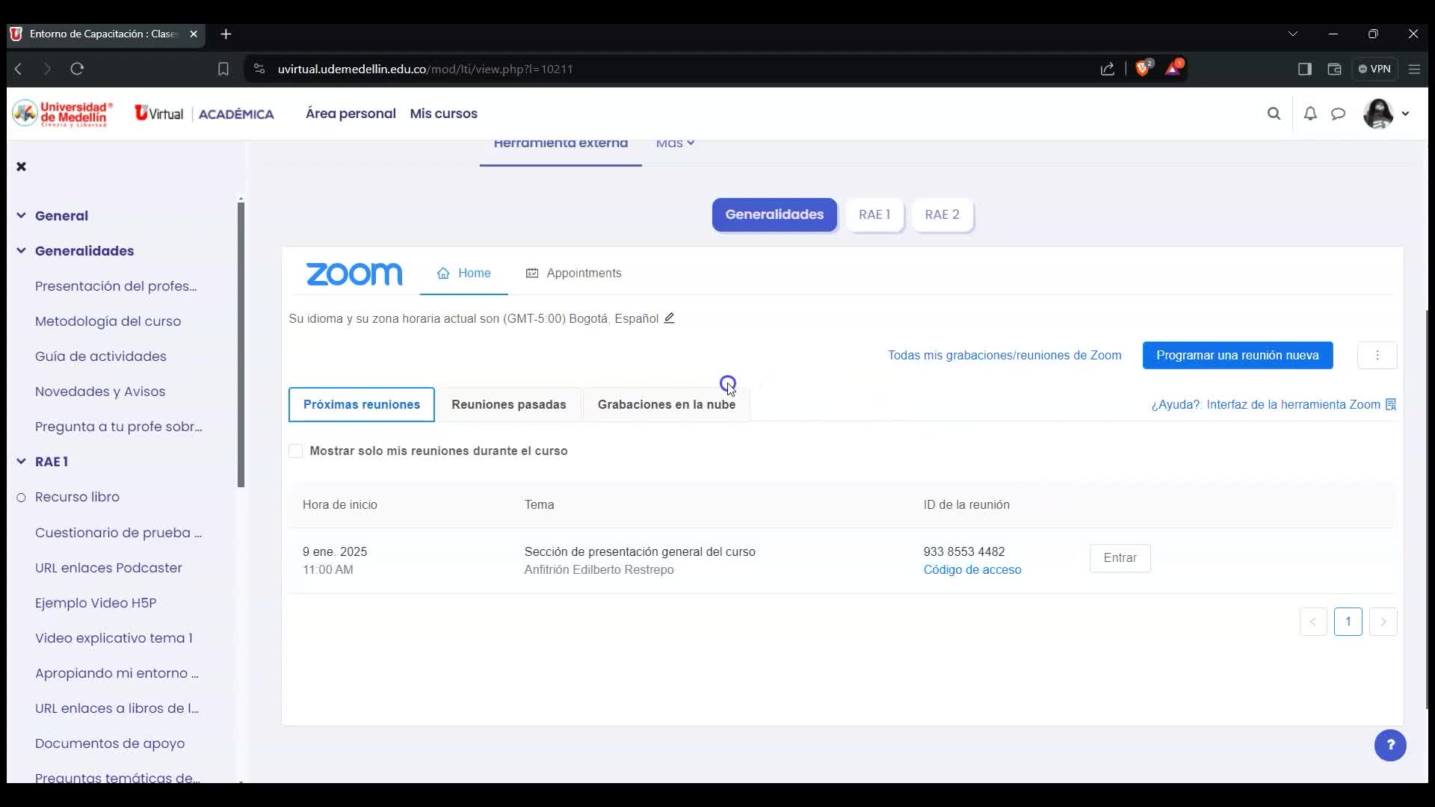Select the Generalidades pill button
Screen dimensions: 1435x807
coord(774,214)
